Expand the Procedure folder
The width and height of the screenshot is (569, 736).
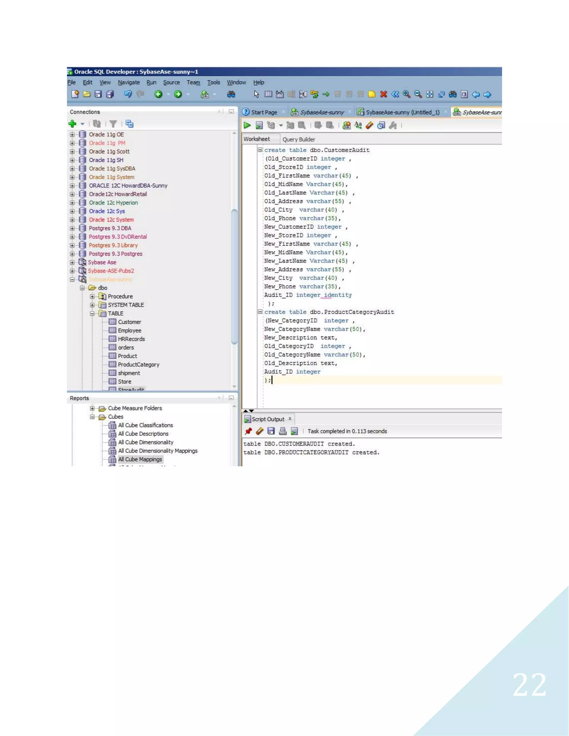point(92,297)
